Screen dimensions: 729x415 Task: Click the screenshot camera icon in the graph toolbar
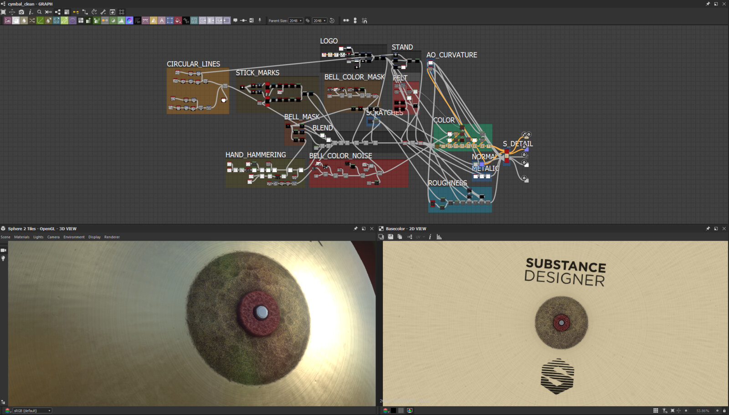point(21,12)
